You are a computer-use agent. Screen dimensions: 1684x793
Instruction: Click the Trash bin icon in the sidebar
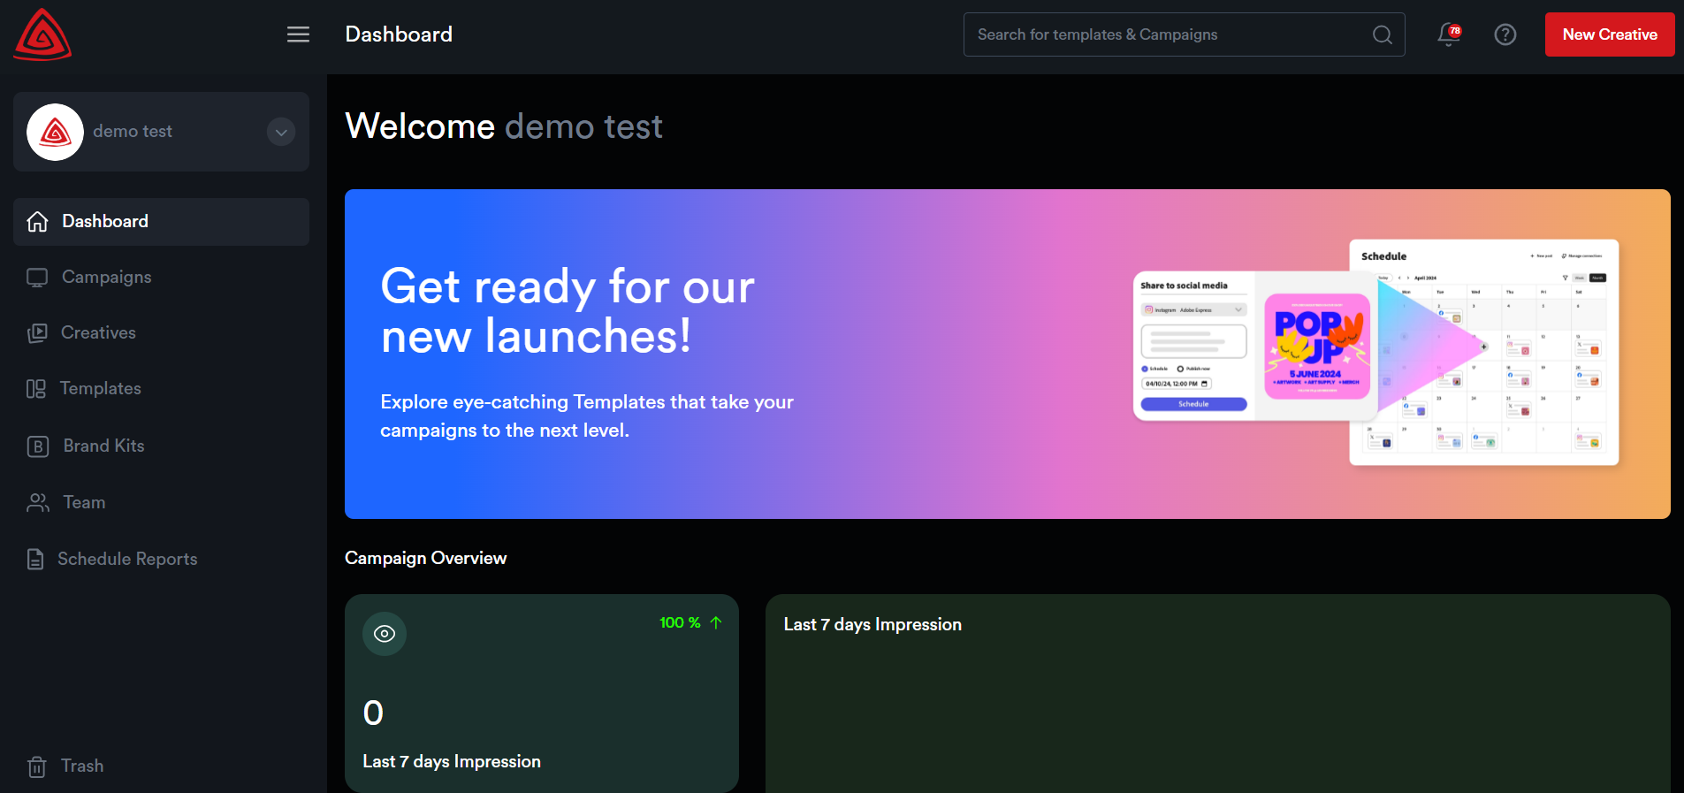coord(37,766)
